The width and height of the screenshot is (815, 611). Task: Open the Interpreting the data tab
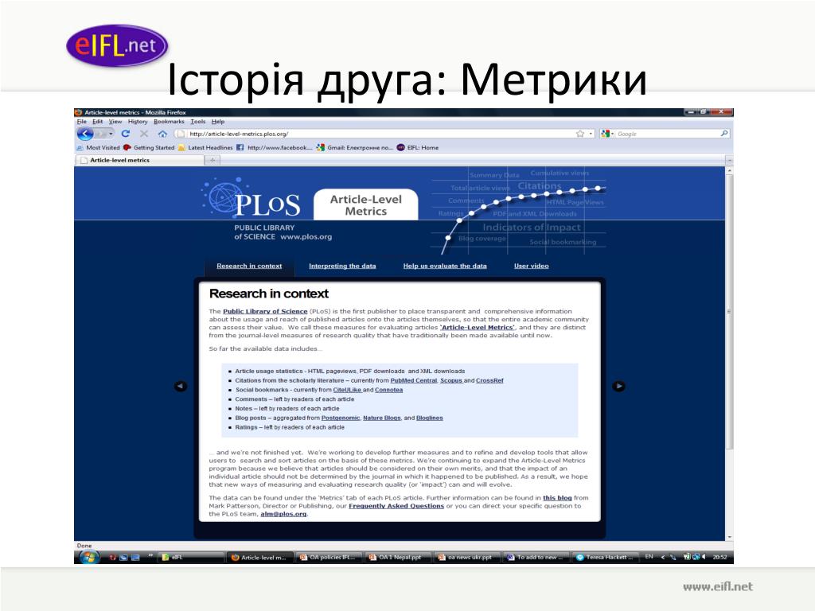[342, 266]
